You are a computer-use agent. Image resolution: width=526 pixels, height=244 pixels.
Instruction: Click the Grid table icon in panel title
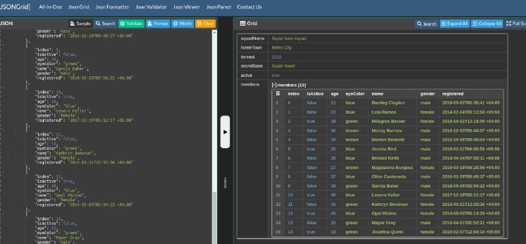click(x=243, y=24)
